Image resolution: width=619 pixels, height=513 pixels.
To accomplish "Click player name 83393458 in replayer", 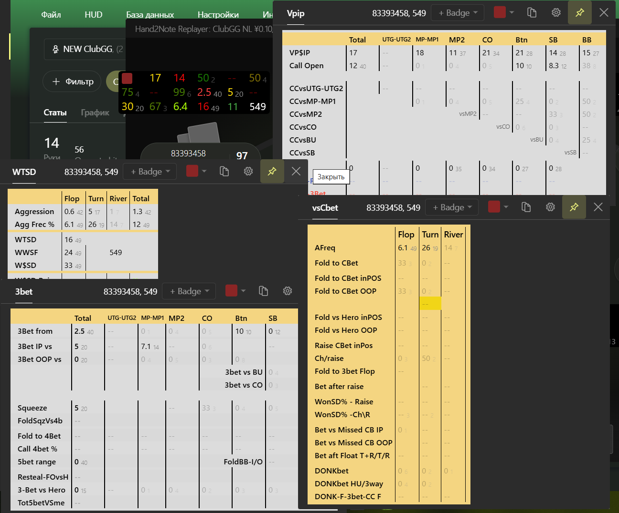I will (x=188, y=154).
